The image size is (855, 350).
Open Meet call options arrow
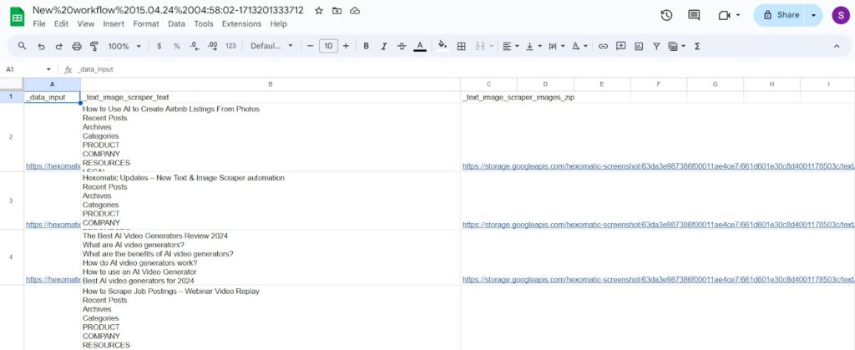coord(738,15)
